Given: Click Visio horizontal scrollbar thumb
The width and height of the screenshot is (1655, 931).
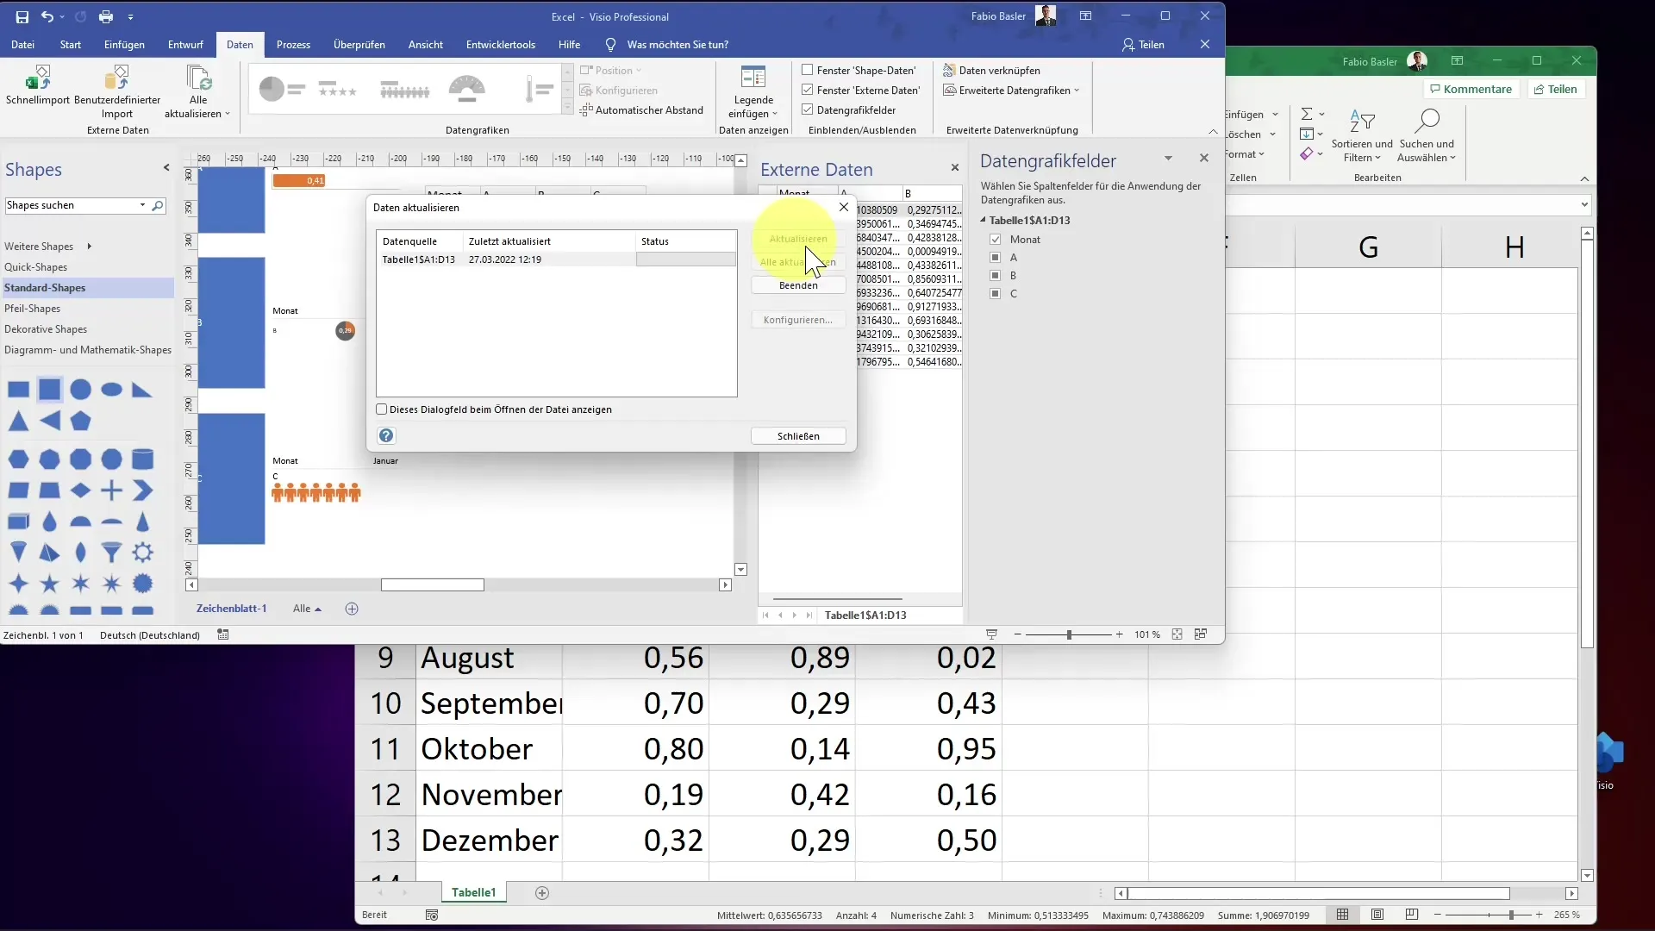Looking at the screenshot, I should (x=433, y=585).
